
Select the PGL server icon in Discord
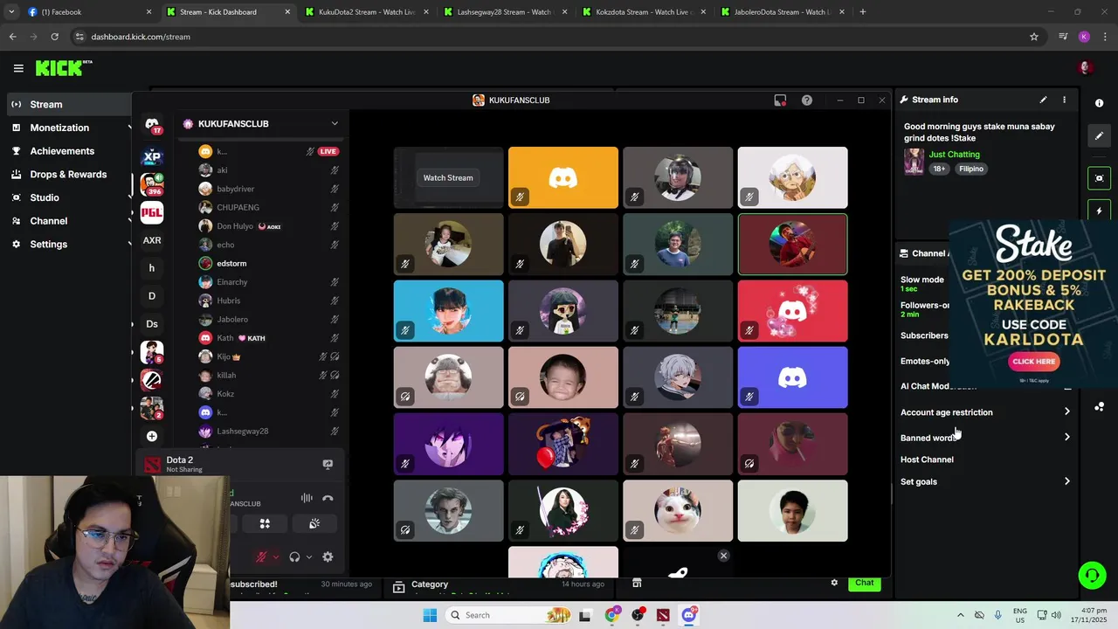point(152,212)
